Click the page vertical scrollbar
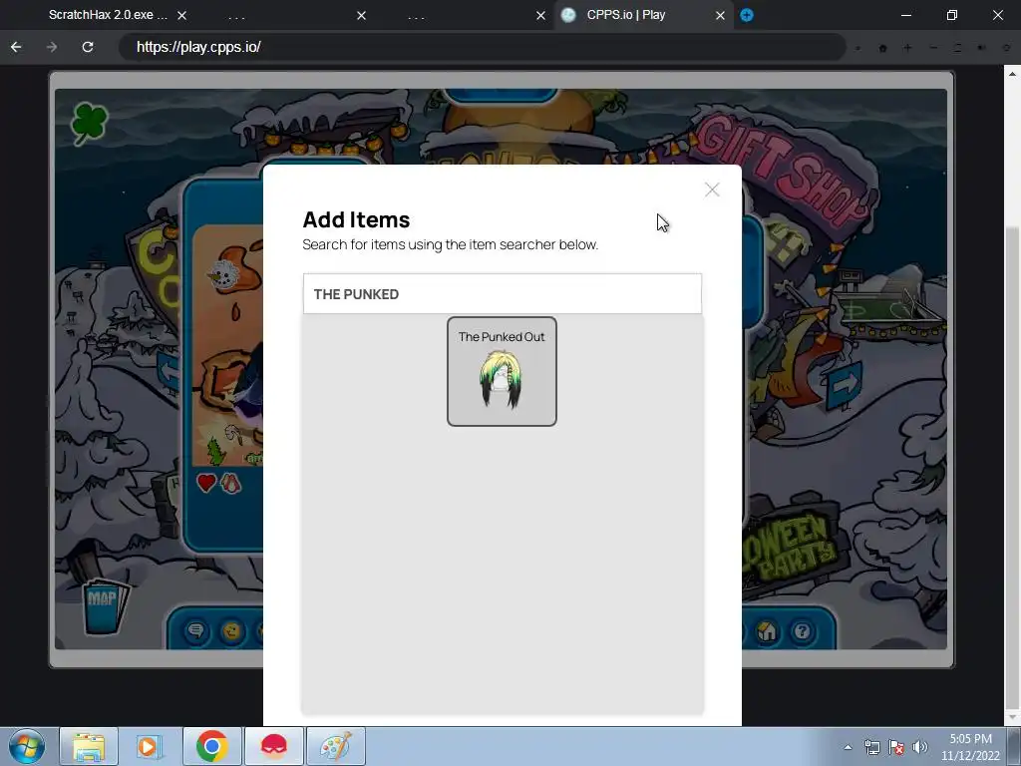The image size is (1021, 766). (x=1013, y=467)
